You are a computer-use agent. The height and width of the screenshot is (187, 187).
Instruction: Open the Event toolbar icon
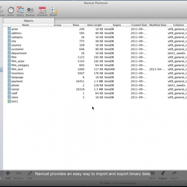coord(11,12)
